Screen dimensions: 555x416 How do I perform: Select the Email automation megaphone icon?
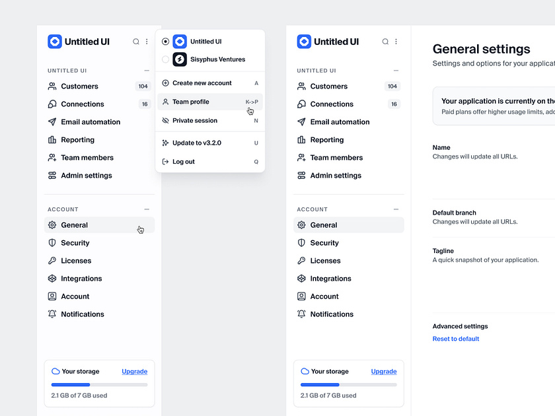pos(53,121)
